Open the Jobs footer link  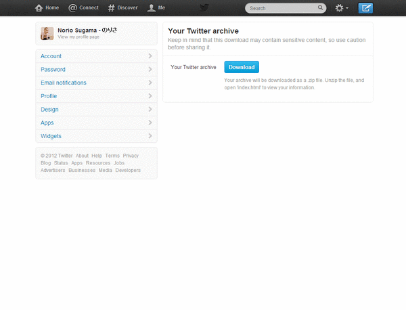(x=119, y=163)
